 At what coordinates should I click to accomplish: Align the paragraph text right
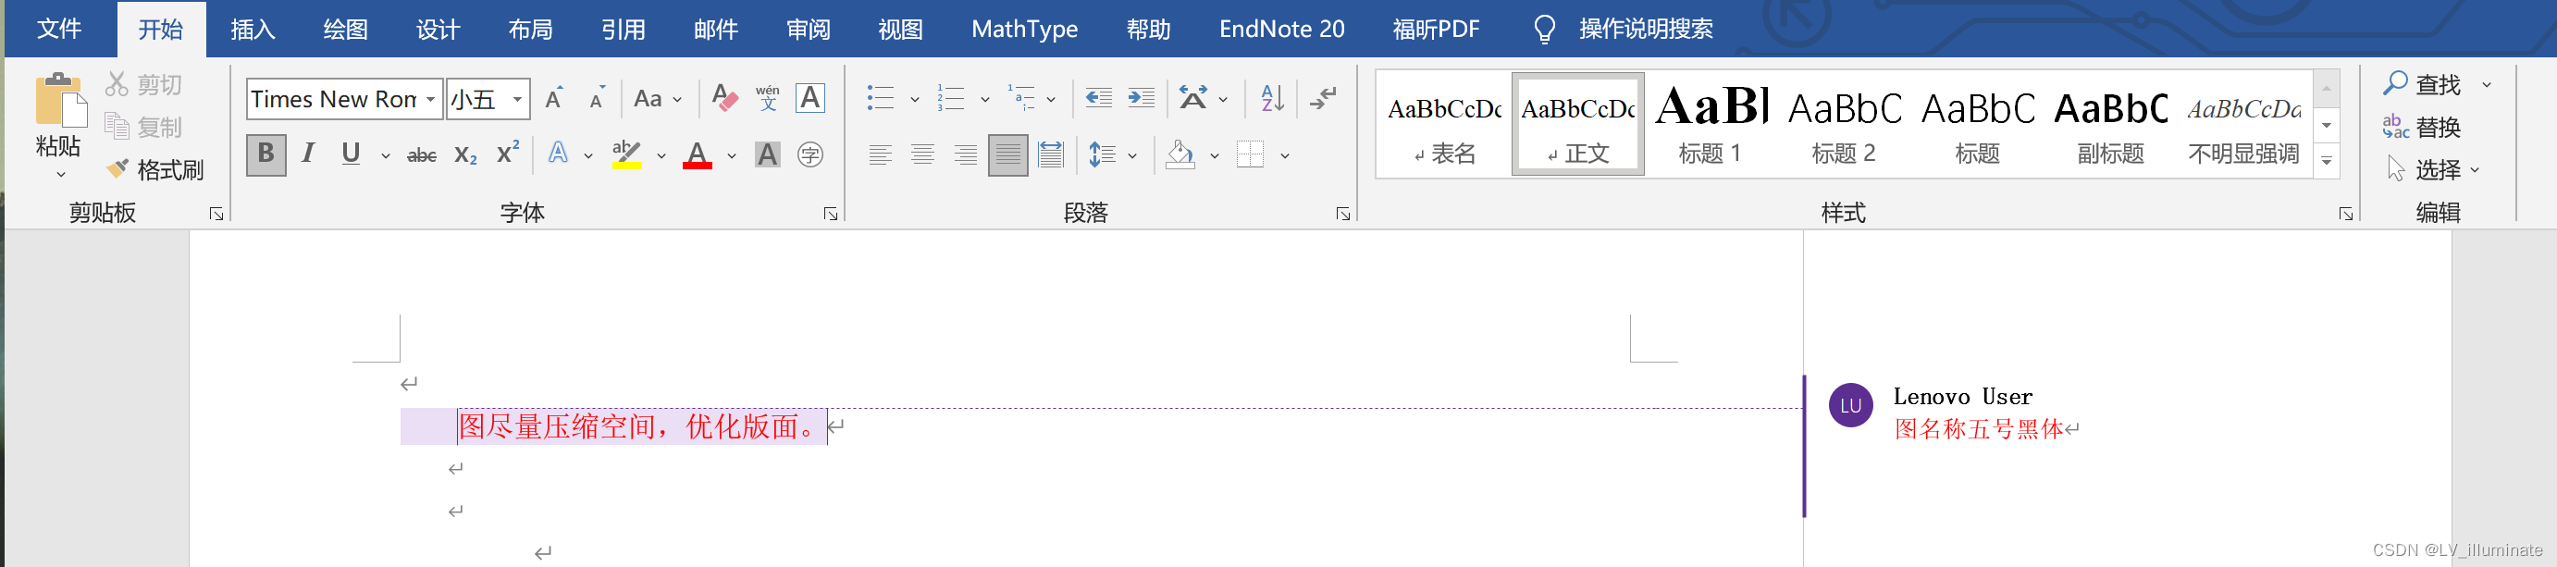966,154
